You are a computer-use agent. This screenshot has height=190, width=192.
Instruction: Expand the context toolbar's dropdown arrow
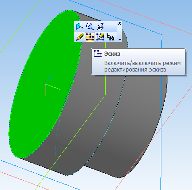(120, 39)
